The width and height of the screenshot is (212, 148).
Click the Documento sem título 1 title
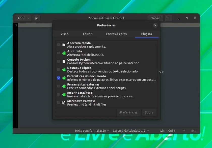point(106,18)
